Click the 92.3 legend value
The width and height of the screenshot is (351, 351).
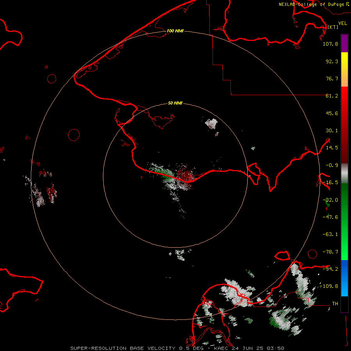click(332, 61)
